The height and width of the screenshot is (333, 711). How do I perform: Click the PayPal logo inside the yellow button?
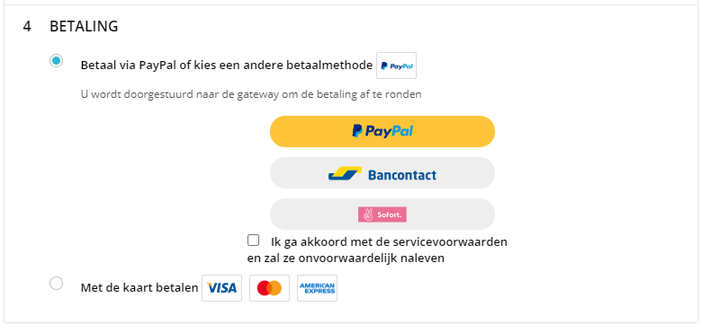click(382, 131)
